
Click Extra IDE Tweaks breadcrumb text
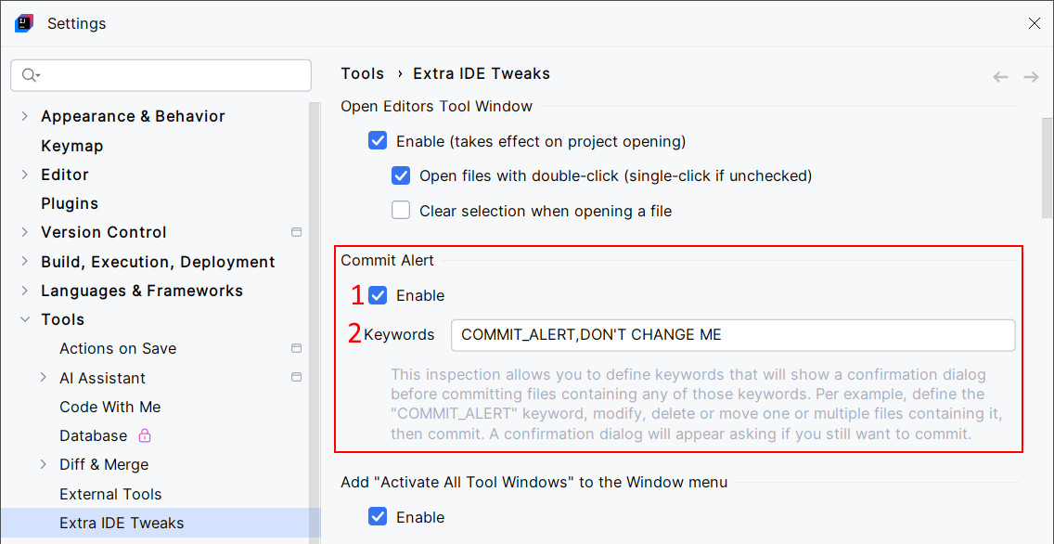tap(482, 73)
